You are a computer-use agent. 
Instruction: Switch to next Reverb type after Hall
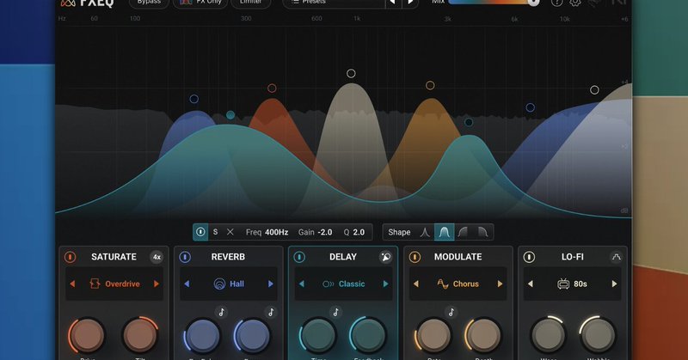point(271,284)
